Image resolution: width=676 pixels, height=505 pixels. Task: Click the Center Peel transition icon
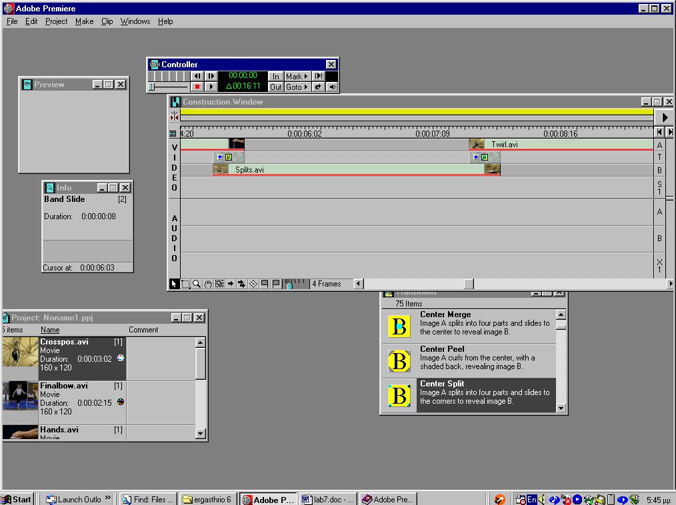[399, 361]
